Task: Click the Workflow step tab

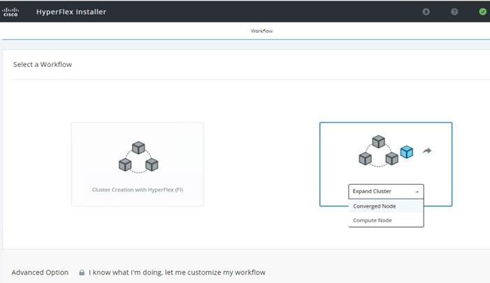Action: [x=261, y=31]
